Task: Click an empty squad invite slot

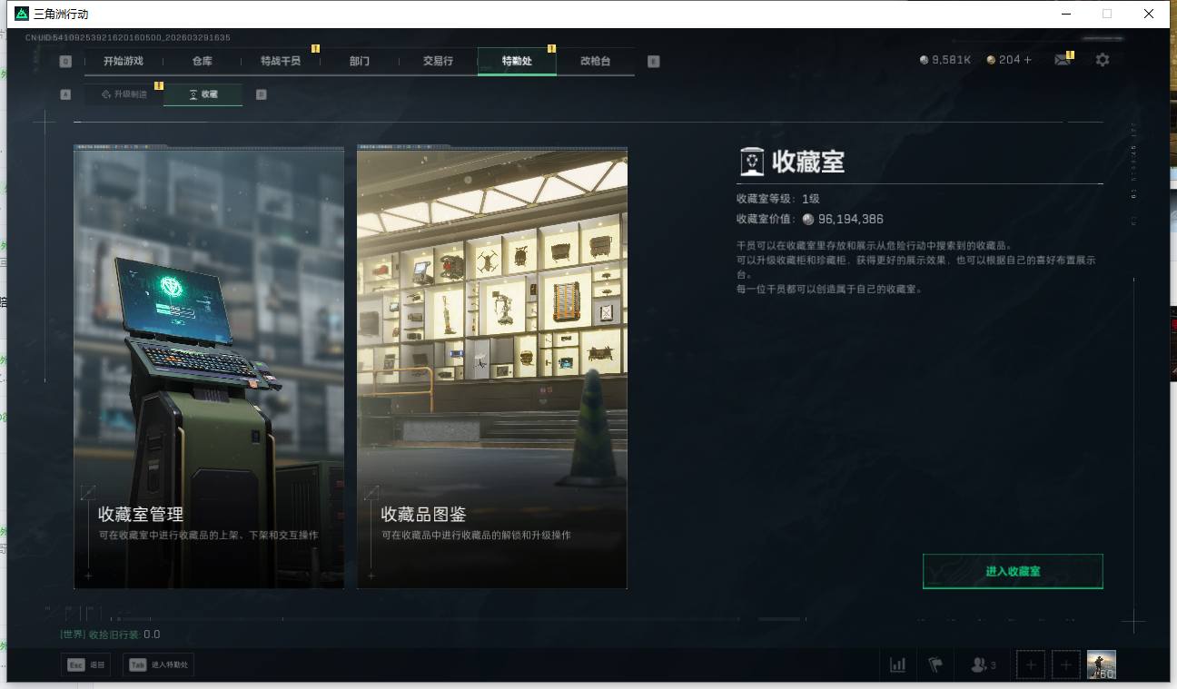Action: coord(1030,664)
